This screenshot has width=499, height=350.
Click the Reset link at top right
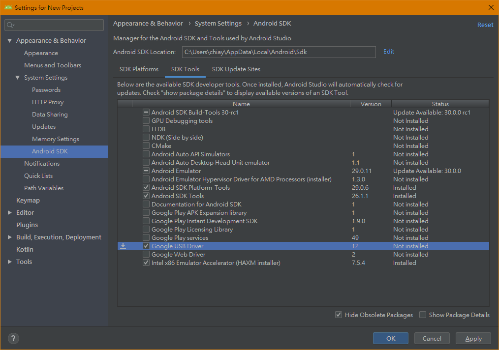click(x=485, y=25)
